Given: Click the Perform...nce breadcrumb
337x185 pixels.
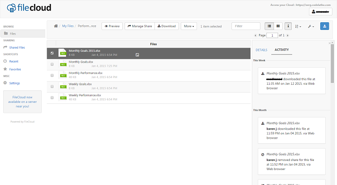Looking at the screenshot, I should pyautogui.click(x=87, y=26).
